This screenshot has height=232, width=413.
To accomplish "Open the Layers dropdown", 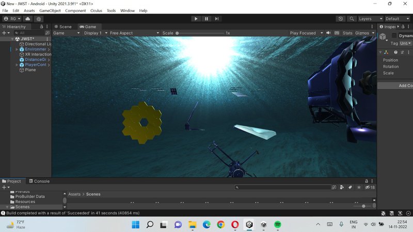I will [370, 19].
